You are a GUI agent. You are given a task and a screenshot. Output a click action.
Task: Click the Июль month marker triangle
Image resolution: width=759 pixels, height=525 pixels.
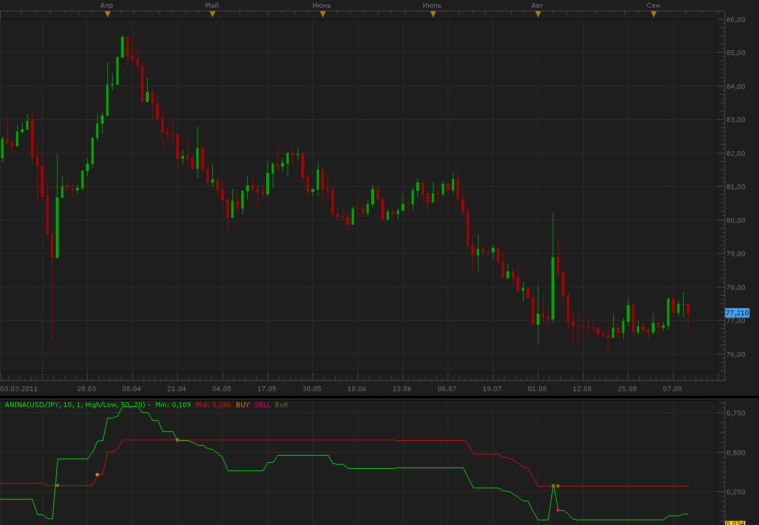tap(432, 14)
